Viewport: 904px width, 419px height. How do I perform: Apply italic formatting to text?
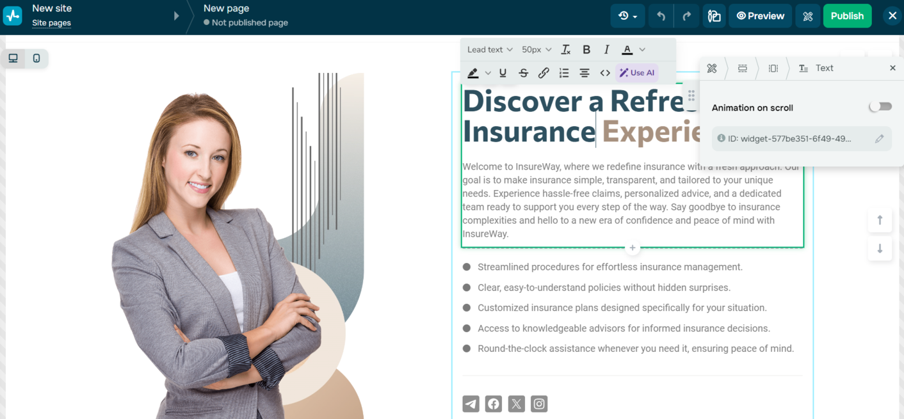606,49
